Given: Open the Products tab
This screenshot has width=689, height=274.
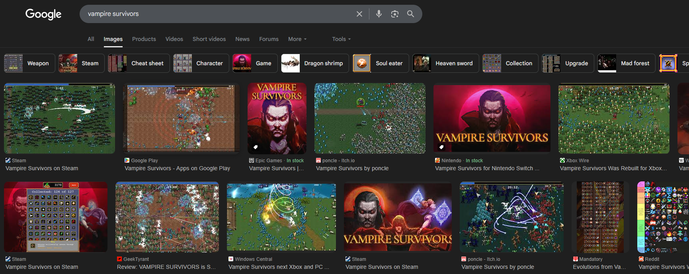Looking at the screenshot, I should tap(144, 39).
